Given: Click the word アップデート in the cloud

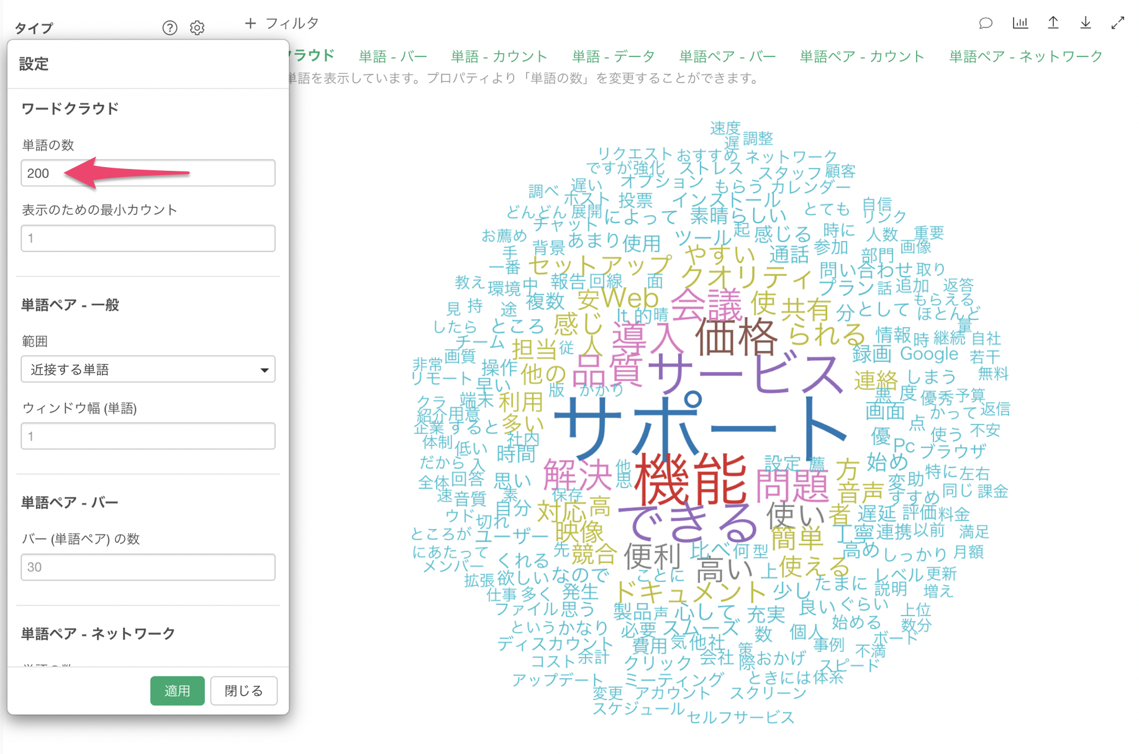Looking at the screenshot, I should click(x=558, y=679).
